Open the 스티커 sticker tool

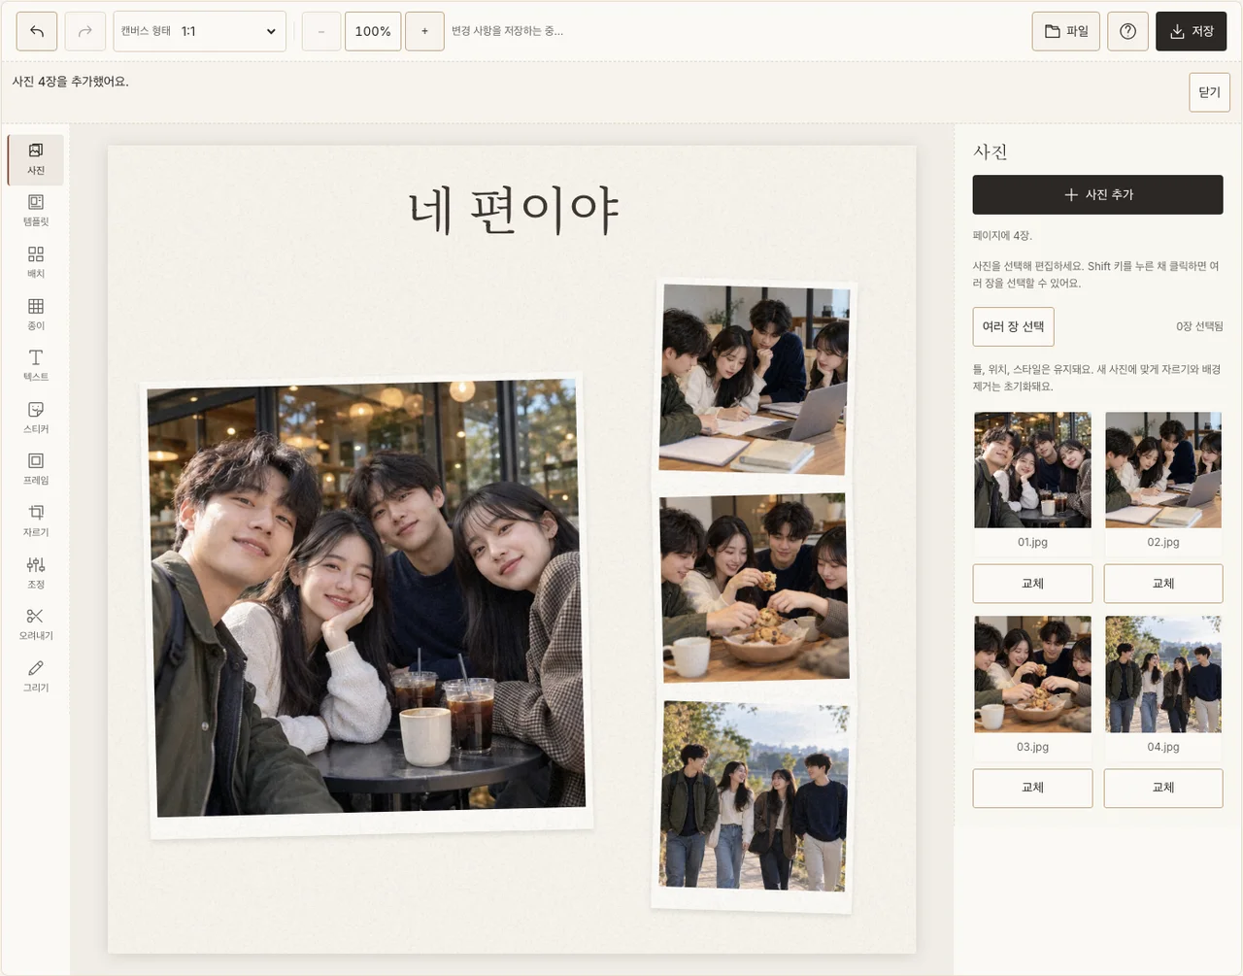36,418
